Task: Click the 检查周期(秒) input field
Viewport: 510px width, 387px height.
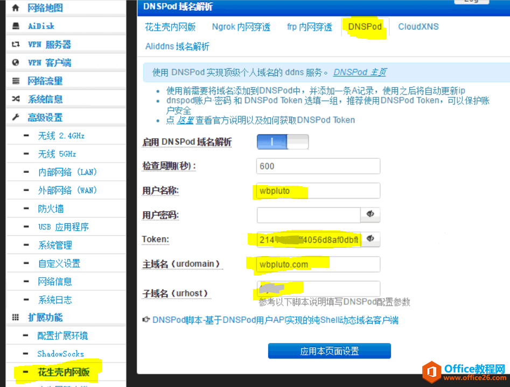Action: click(x=318, y=166)
